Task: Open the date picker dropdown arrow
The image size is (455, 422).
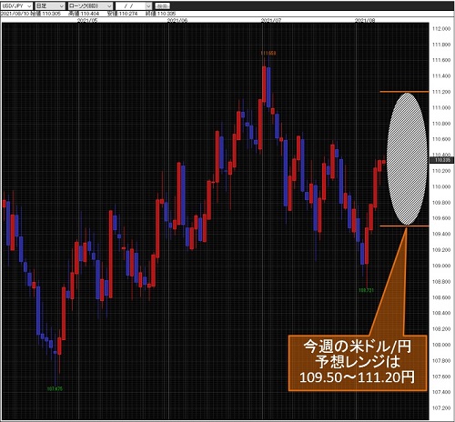Action: (x=148, y=5)
